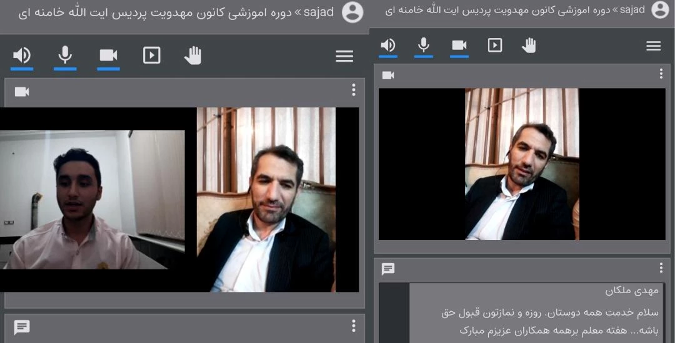Turn off the camera in the left screen toolbar
675x343 pixels.
pos(108,56)
